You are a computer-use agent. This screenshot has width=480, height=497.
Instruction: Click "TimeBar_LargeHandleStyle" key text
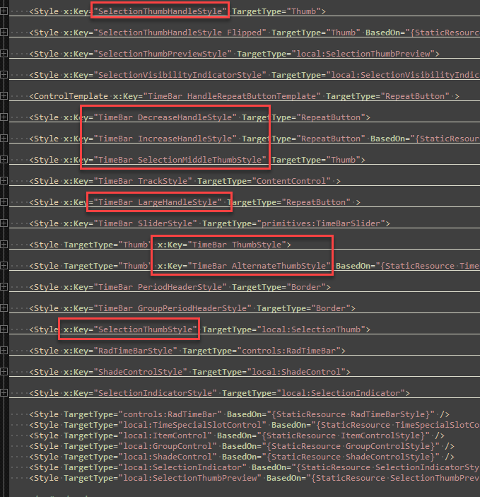click(158, 202)
